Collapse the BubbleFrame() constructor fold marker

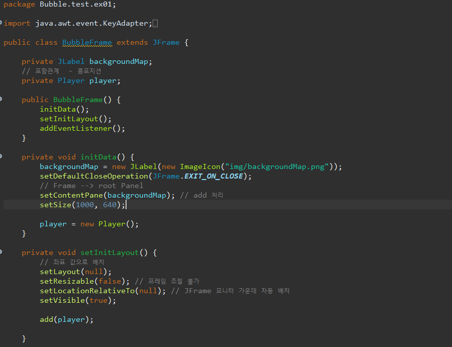1,99
